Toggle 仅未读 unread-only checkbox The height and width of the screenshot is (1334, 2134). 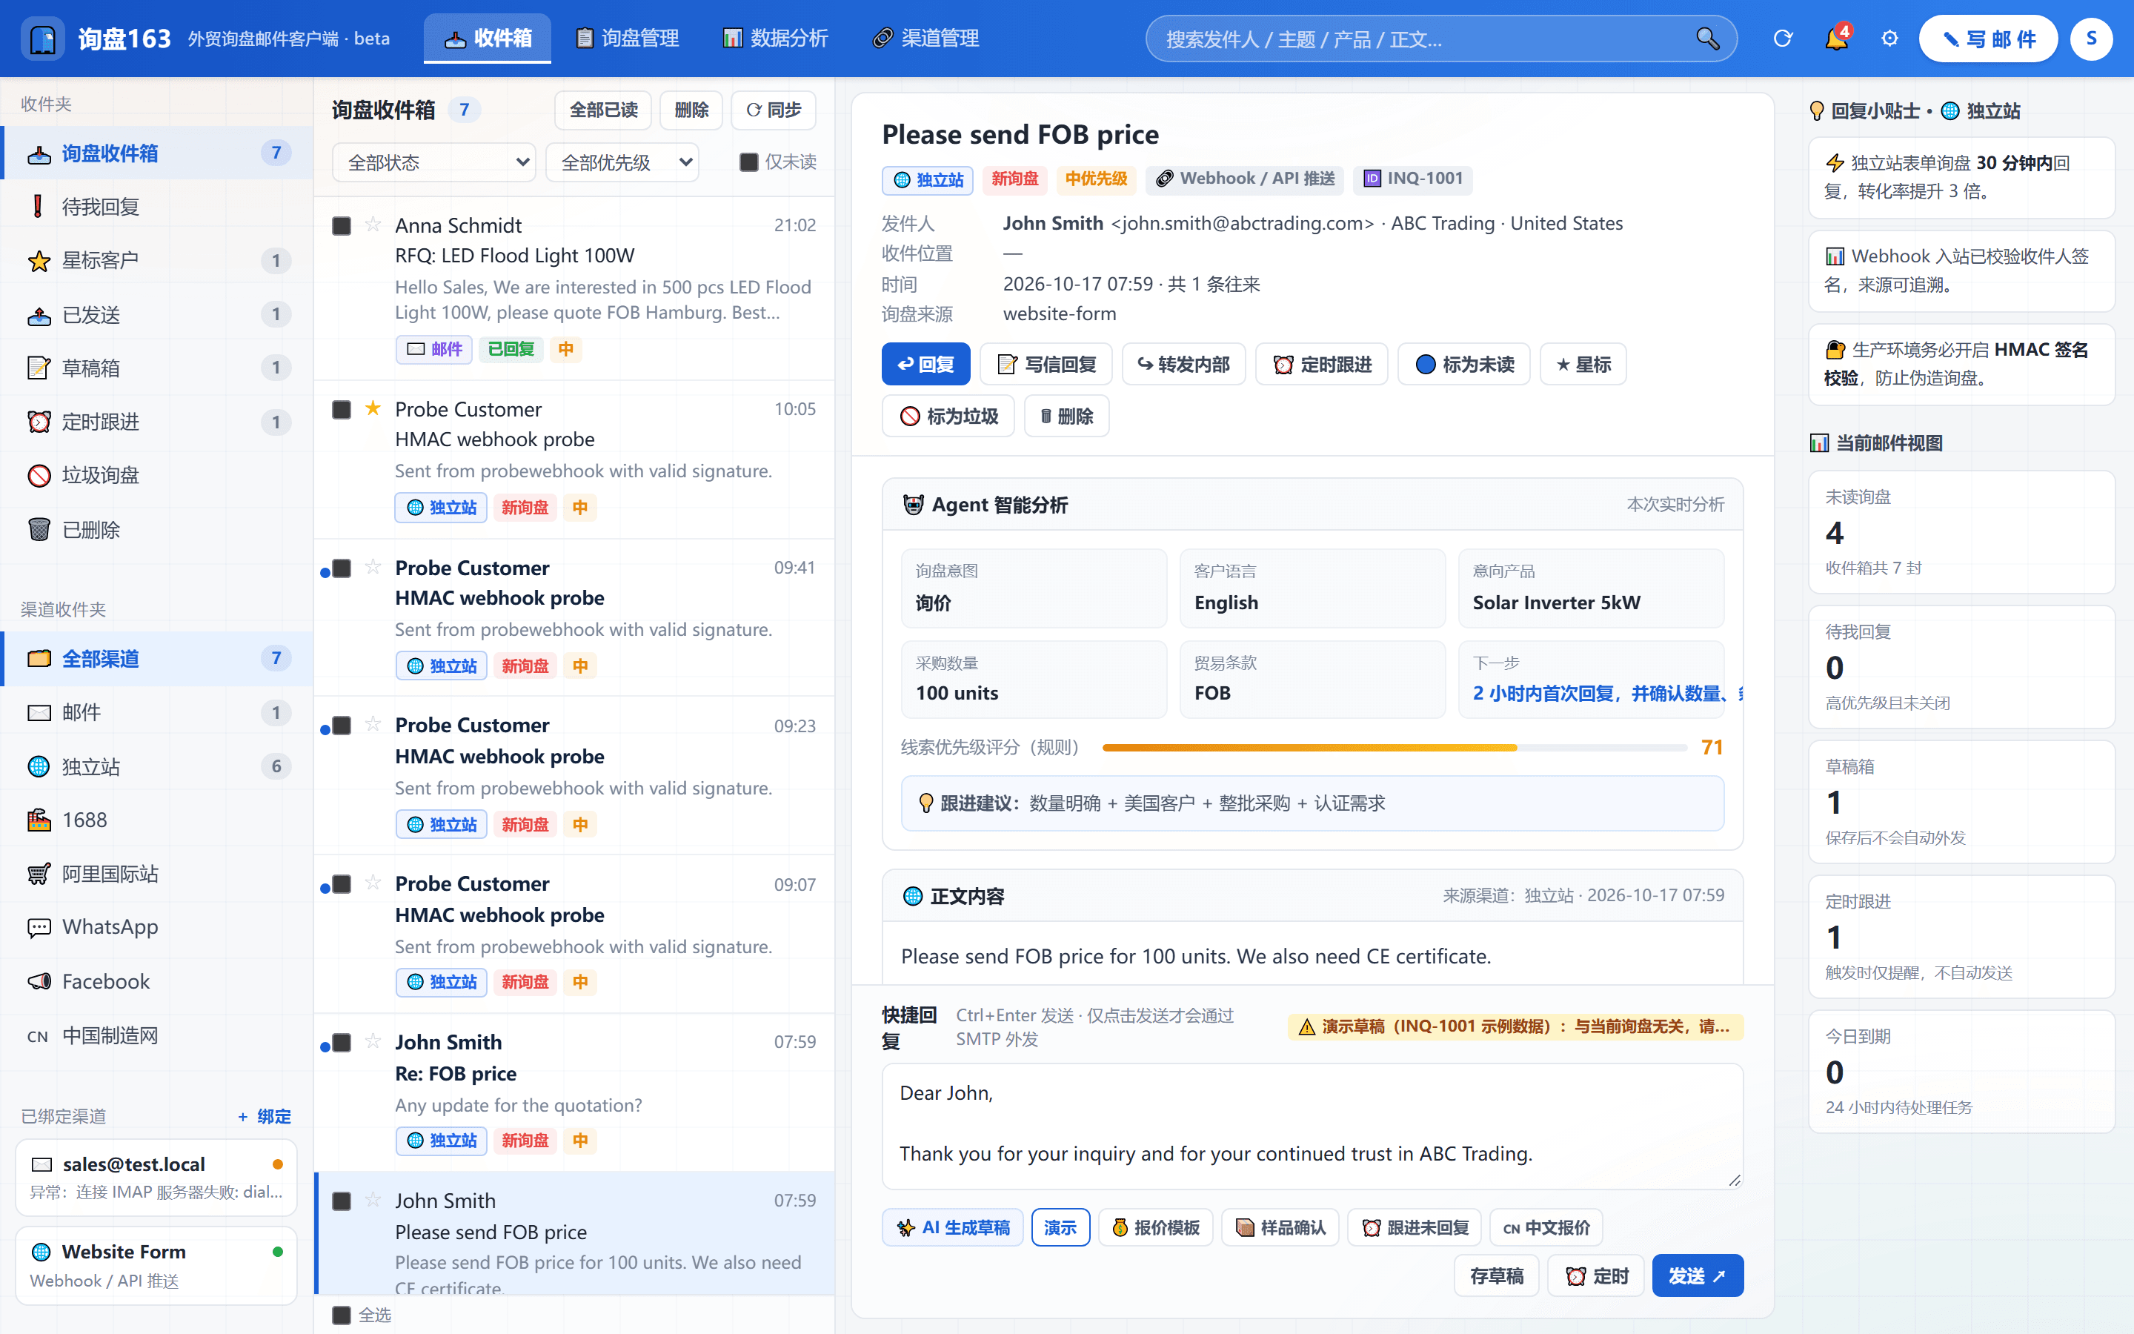748,162
